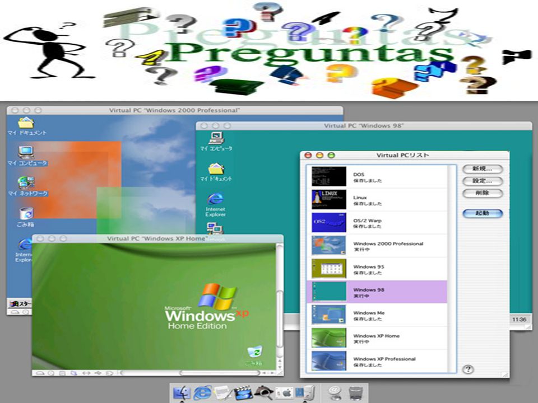
Task: Click Virtual PC "Windows XP Home" title bar
Action: click(157, 238)
